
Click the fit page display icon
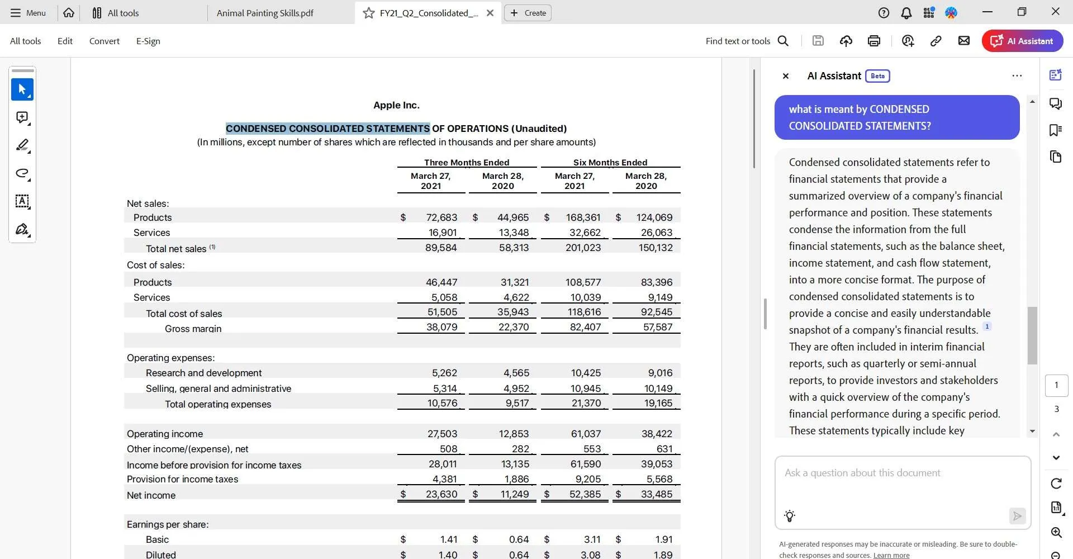point(1056,508)
